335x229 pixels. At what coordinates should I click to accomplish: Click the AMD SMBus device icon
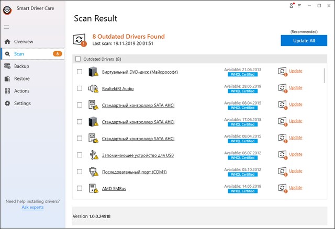(x=93, y=188)
